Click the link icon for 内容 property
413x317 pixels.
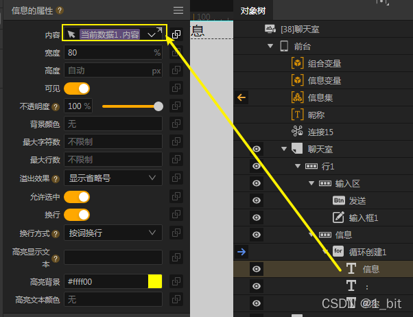point(176,34)
